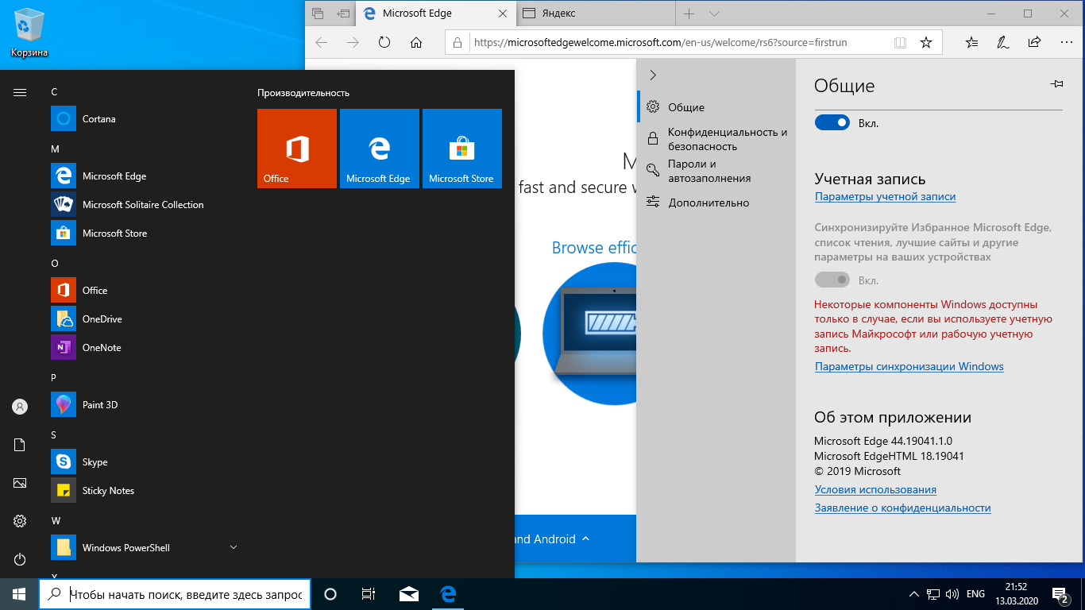Viewport: 1085px width, 610px height.
Task: Click the user account icon in Start rail
Action: click(x=20, y=407)
